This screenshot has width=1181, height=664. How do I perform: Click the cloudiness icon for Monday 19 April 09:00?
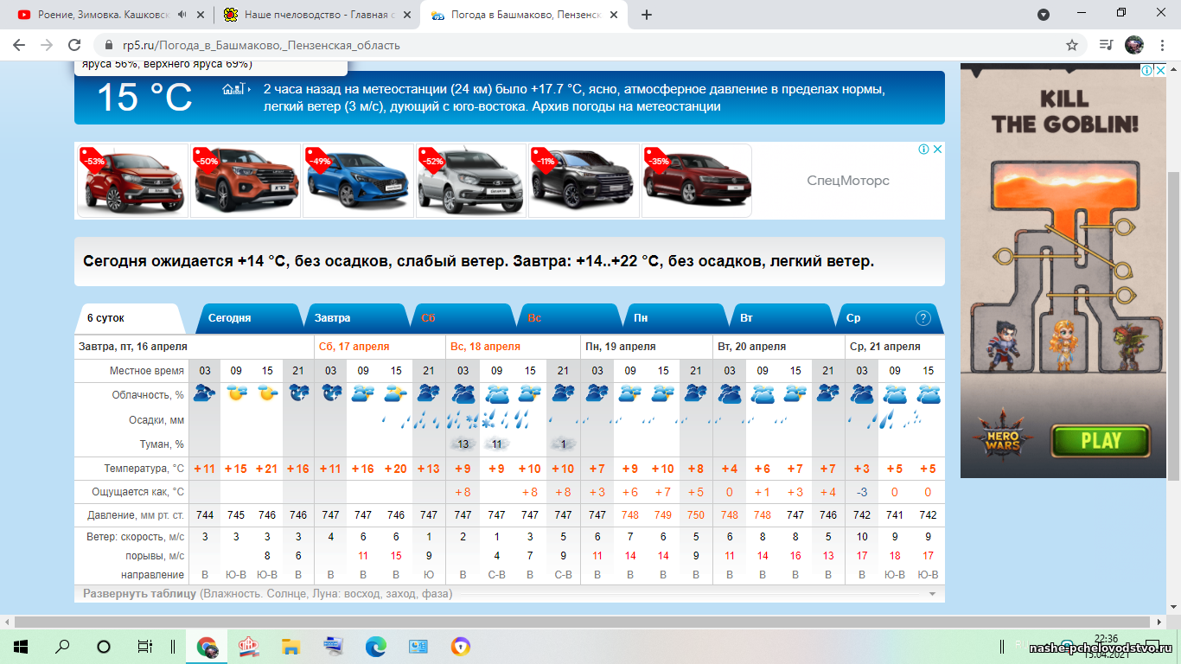[x=630, y=394]
